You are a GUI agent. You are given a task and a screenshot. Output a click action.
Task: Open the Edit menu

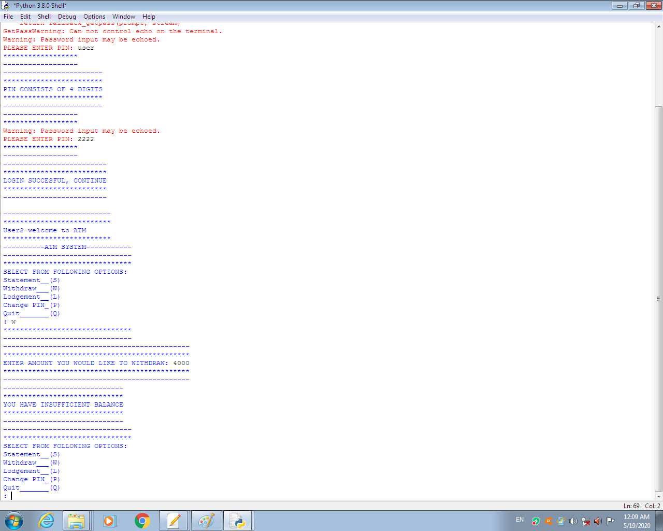pyautogui.click(x=25, y=17)
